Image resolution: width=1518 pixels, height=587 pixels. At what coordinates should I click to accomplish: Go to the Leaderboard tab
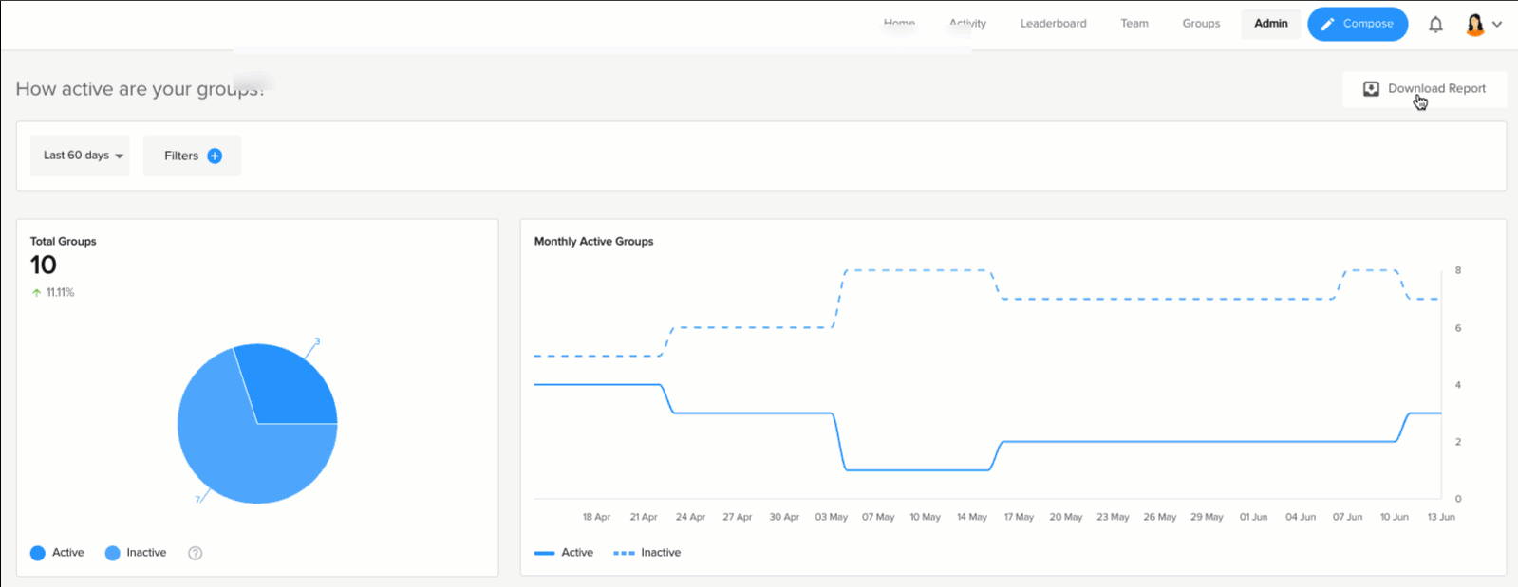click(1053, 24)
